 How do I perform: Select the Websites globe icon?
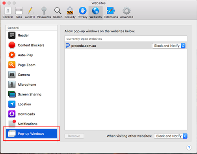pos(95,11)
